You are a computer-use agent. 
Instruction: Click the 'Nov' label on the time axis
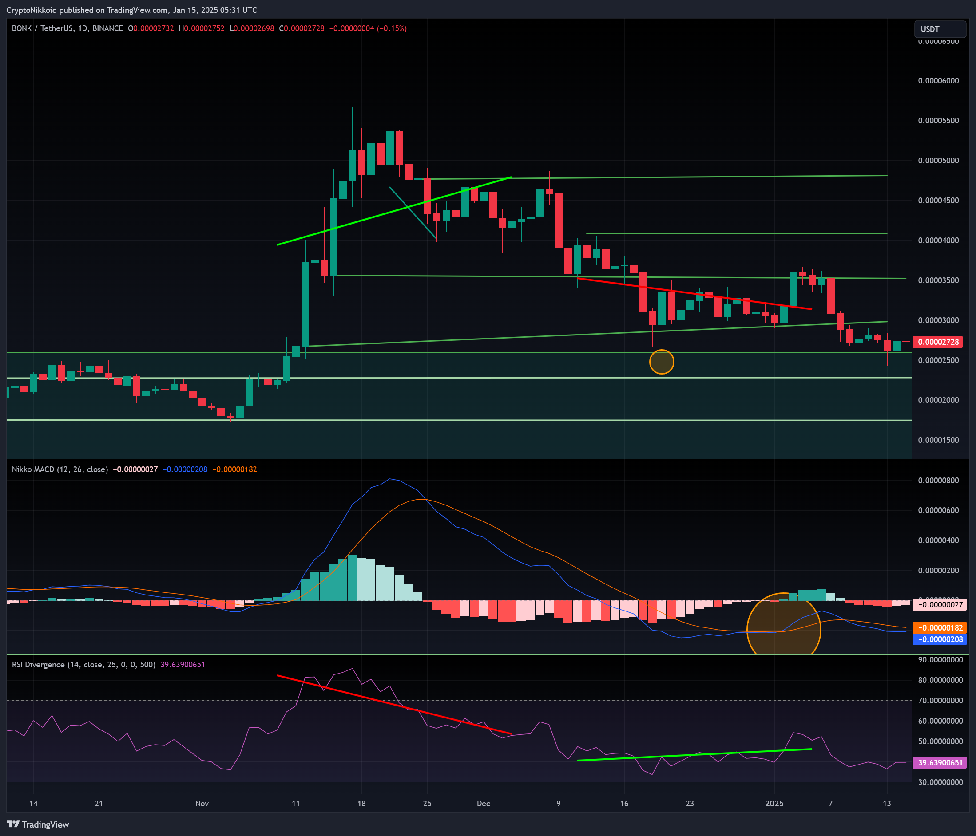[x=202, y=804]
